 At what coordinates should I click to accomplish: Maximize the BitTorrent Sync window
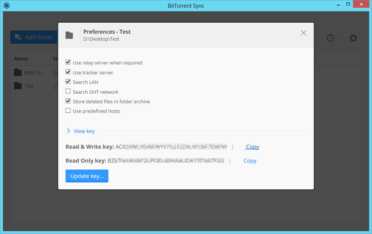click(x=348, y=4)
